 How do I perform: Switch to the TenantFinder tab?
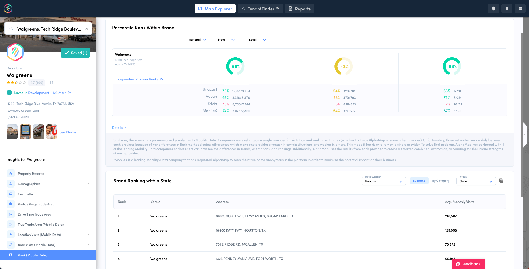[260, 9]
